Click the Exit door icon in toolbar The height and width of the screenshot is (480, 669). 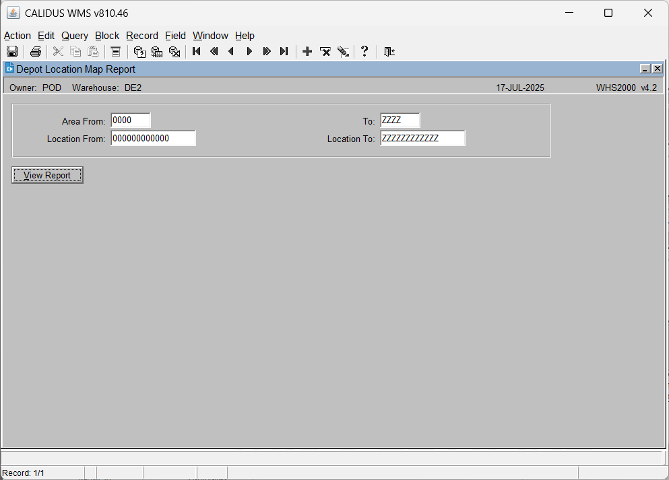click(389, 52)
